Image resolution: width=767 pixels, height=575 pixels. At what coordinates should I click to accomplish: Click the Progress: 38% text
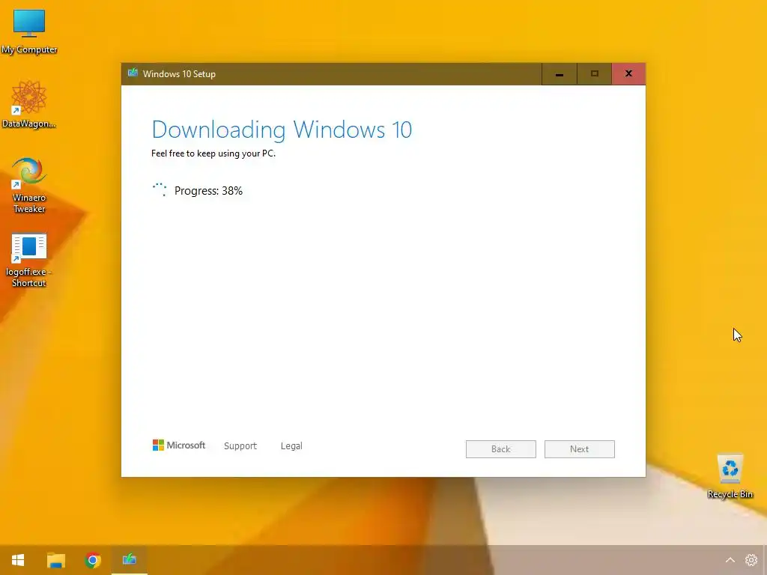(208, 191)
